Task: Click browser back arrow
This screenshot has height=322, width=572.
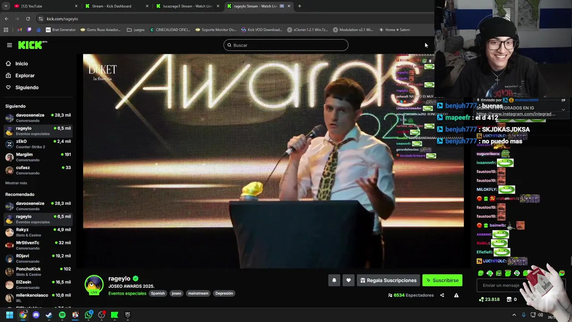Action: point(6,19)
